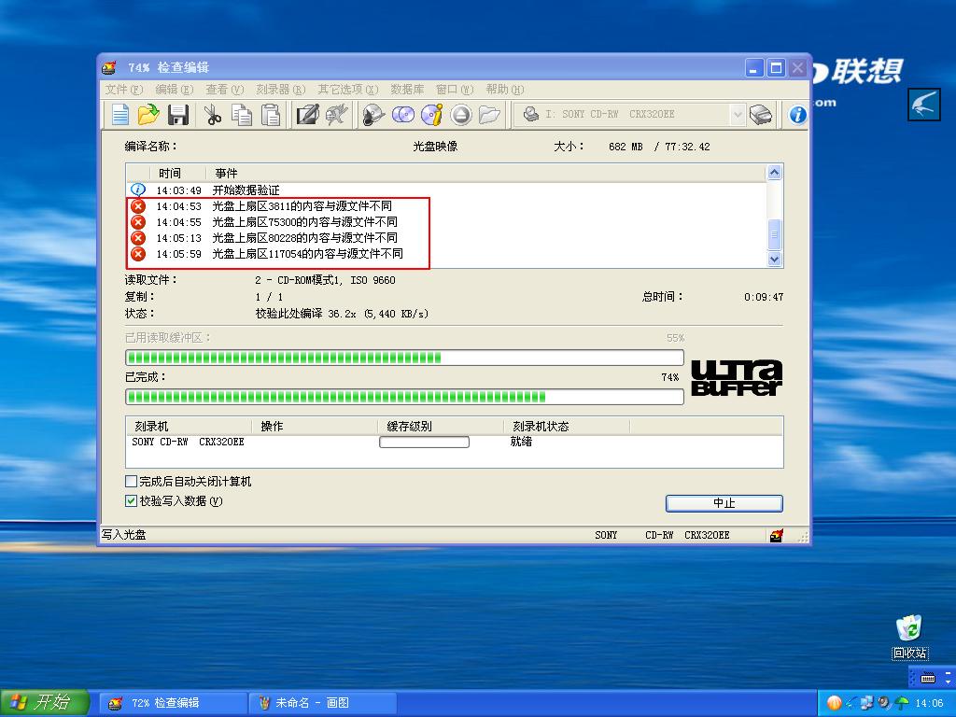This screenshot has width=956, height=717.
Task: Click the log scroll down arrow
Action: coord(774,260)
